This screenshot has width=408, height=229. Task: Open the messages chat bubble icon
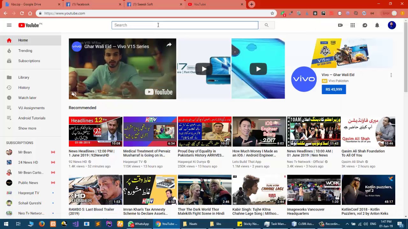365,25
